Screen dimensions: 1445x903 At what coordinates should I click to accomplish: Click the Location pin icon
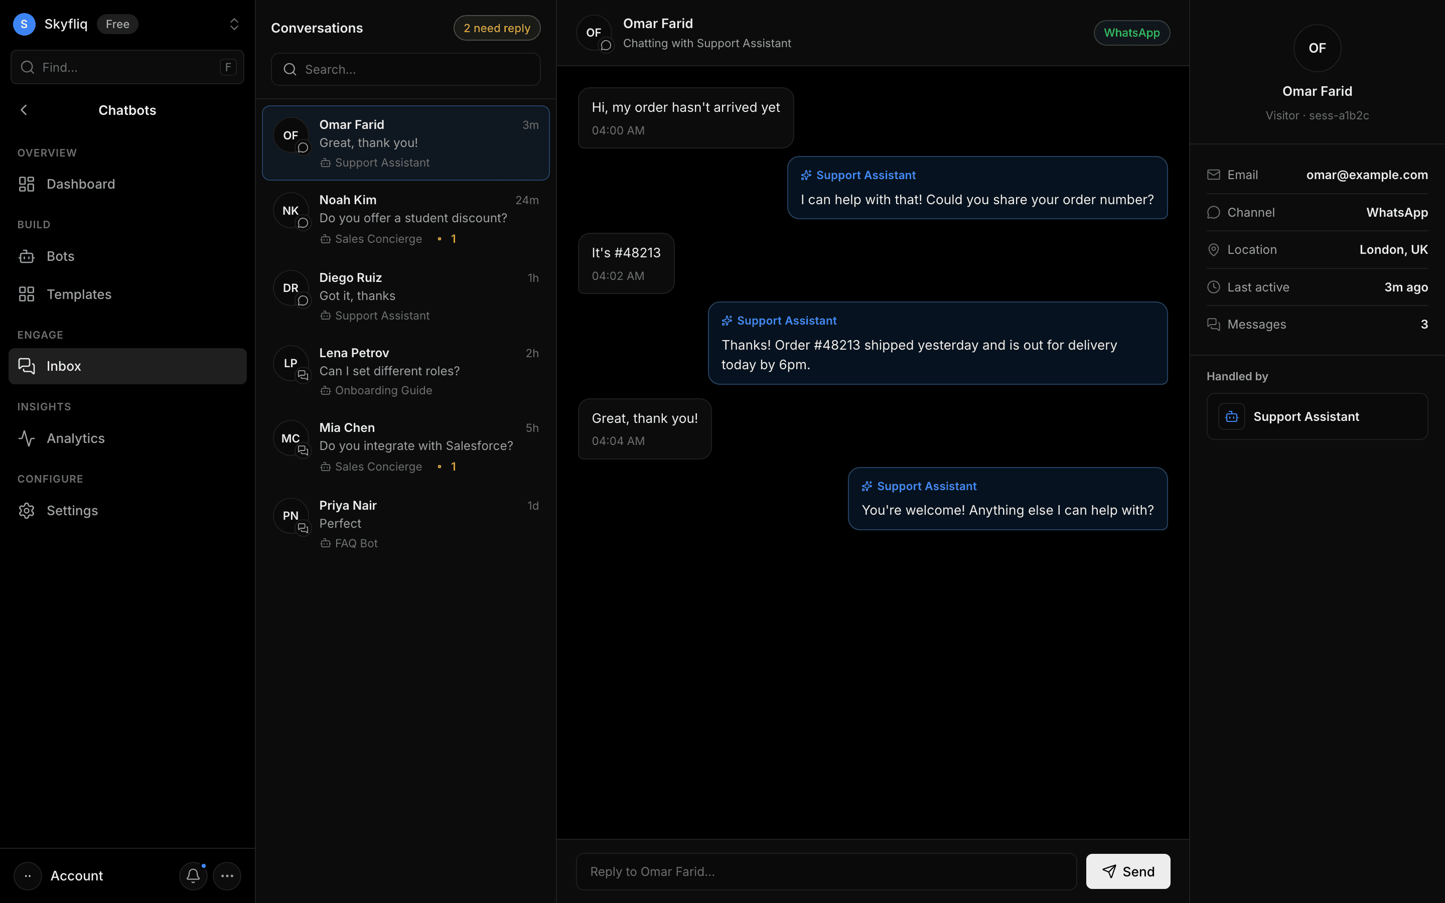coord(1213,250)
